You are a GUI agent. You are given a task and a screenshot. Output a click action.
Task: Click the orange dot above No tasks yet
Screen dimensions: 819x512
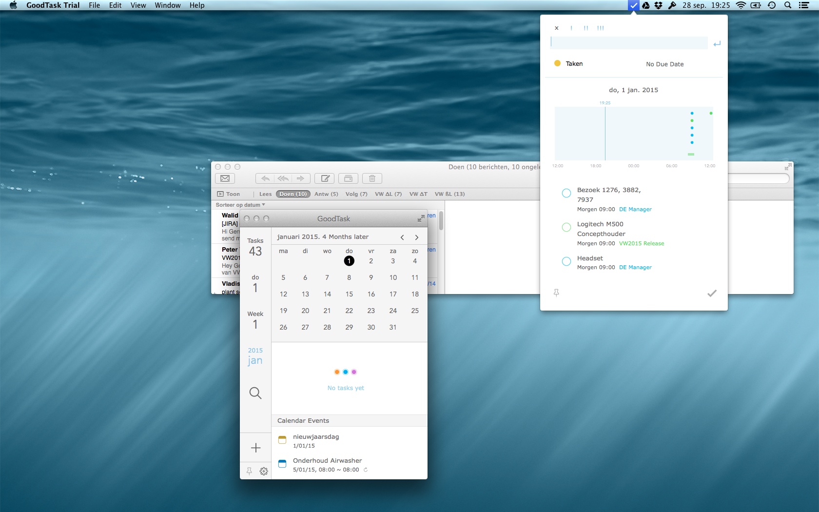pos(337,372)
